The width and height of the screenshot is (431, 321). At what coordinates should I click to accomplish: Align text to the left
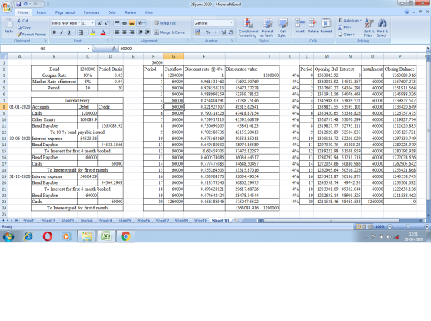117,32
